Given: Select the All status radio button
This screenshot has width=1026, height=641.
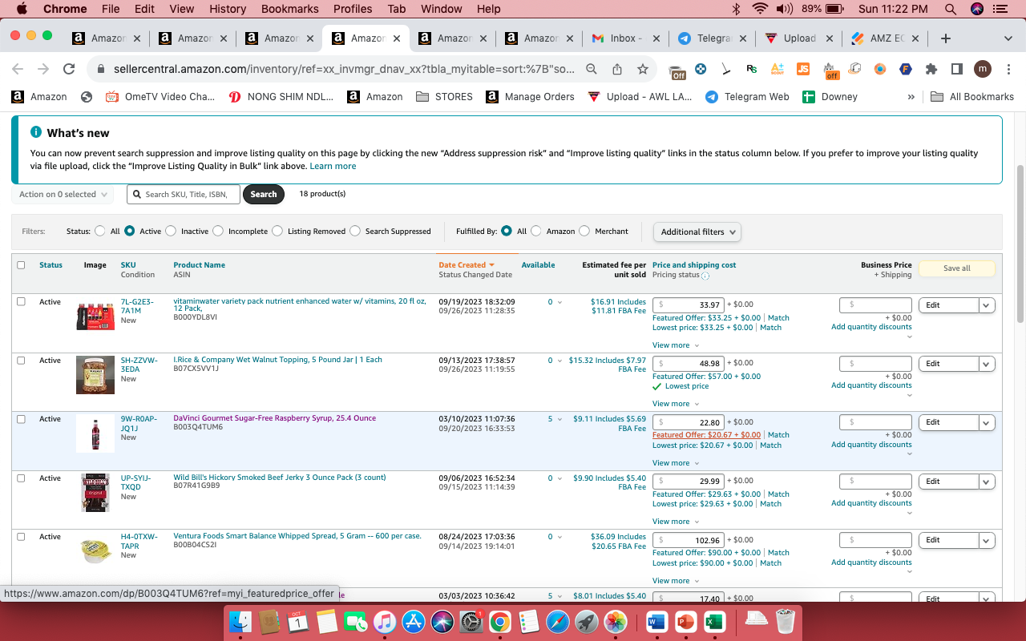Looking at the screenshot, I should (100, 231).
